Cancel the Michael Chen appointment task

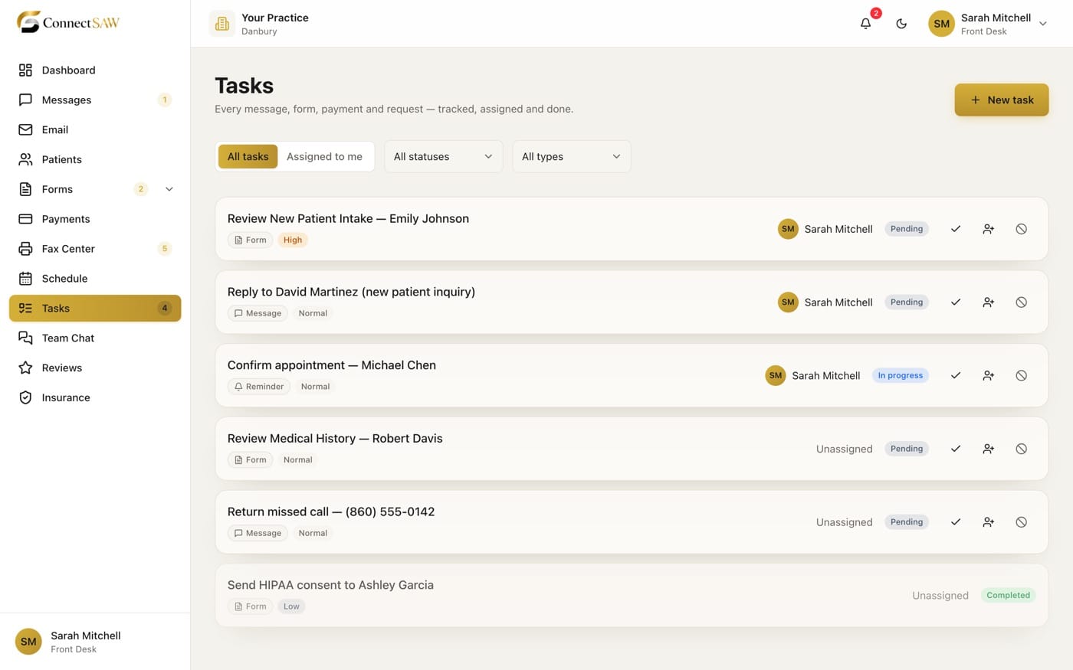[x=1022, y=375]
